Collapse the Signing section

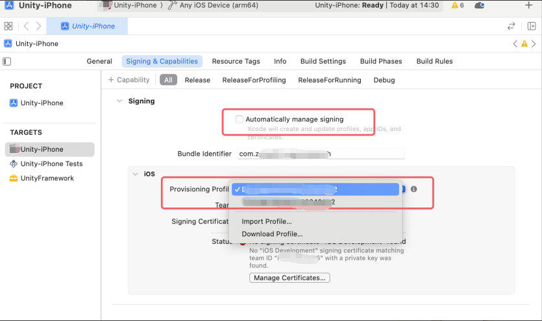pos(119,101)
